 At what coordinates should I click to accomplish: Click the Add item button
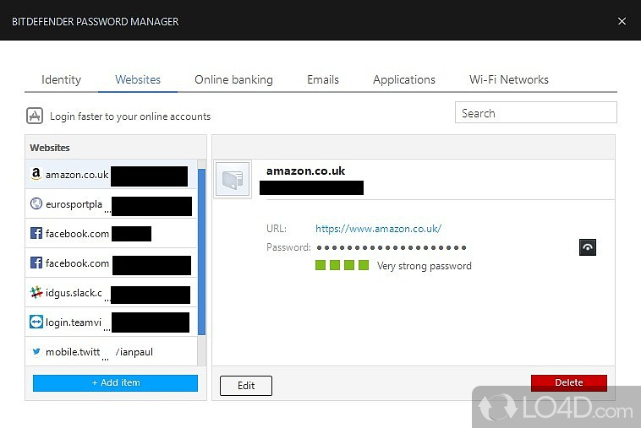(115, 382)
